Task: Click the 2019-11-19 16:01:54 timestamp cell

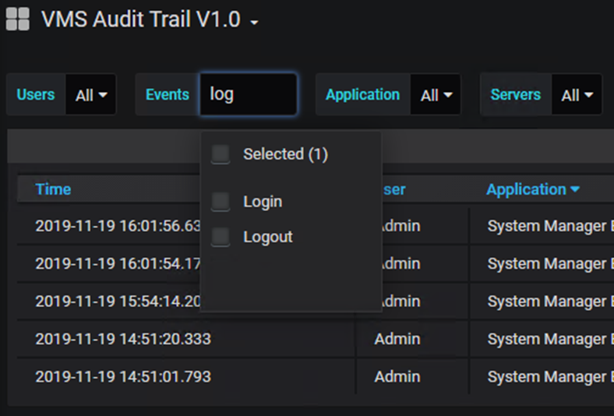Action: (117, 264)
